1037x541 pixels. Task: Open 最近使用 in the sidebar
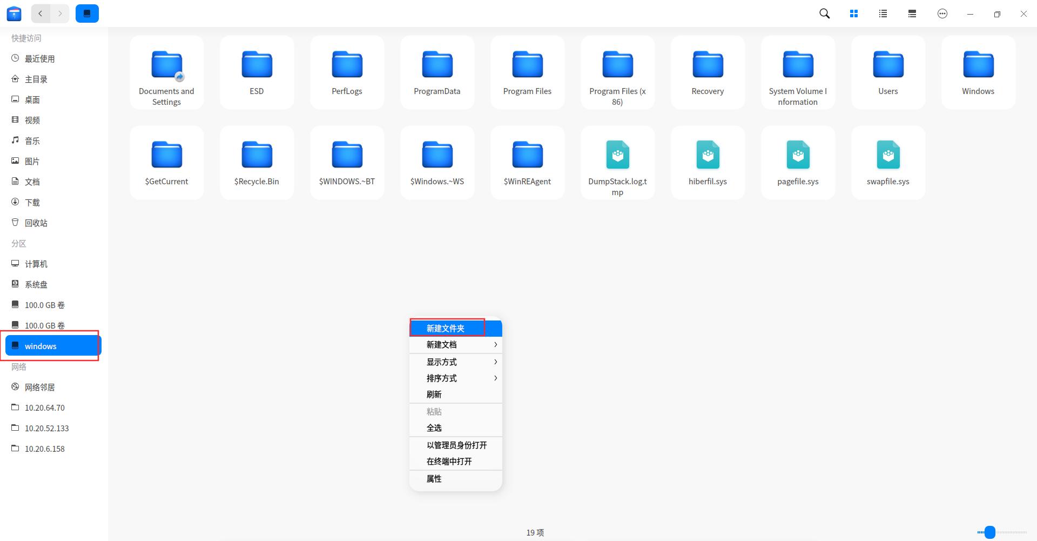click(x=53, y=58)
